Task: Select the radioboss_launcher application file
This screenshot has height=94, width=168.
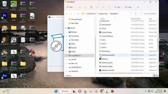Action: 107,70
